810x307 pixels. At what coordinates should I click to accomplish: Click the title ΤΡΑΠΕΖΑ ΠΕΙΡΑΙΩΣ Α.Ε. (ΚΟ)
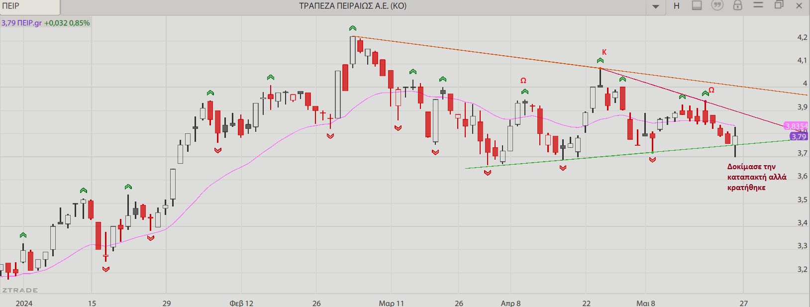(x=353, y=6)
